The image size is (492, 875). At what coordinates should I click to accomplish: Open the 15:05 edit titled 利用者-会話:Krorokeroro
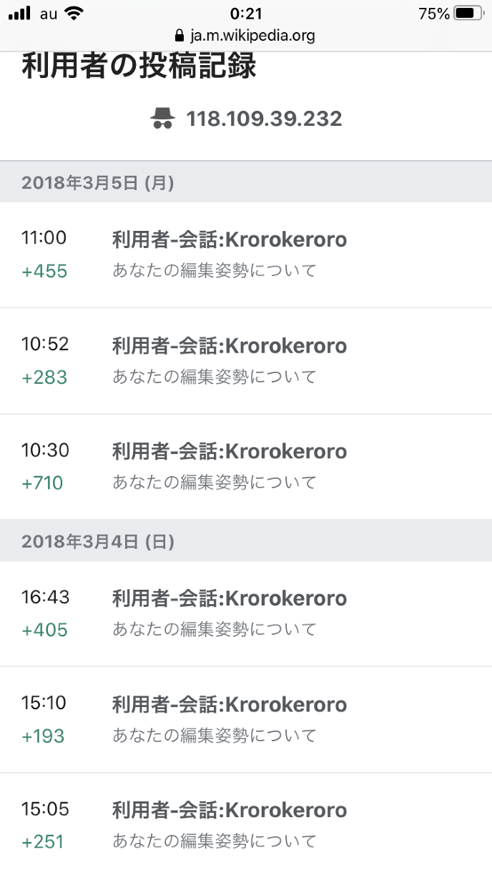click(229, 811)
